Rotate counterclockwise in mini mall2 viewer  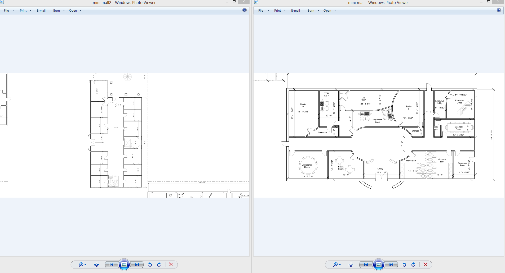(150, 265)
